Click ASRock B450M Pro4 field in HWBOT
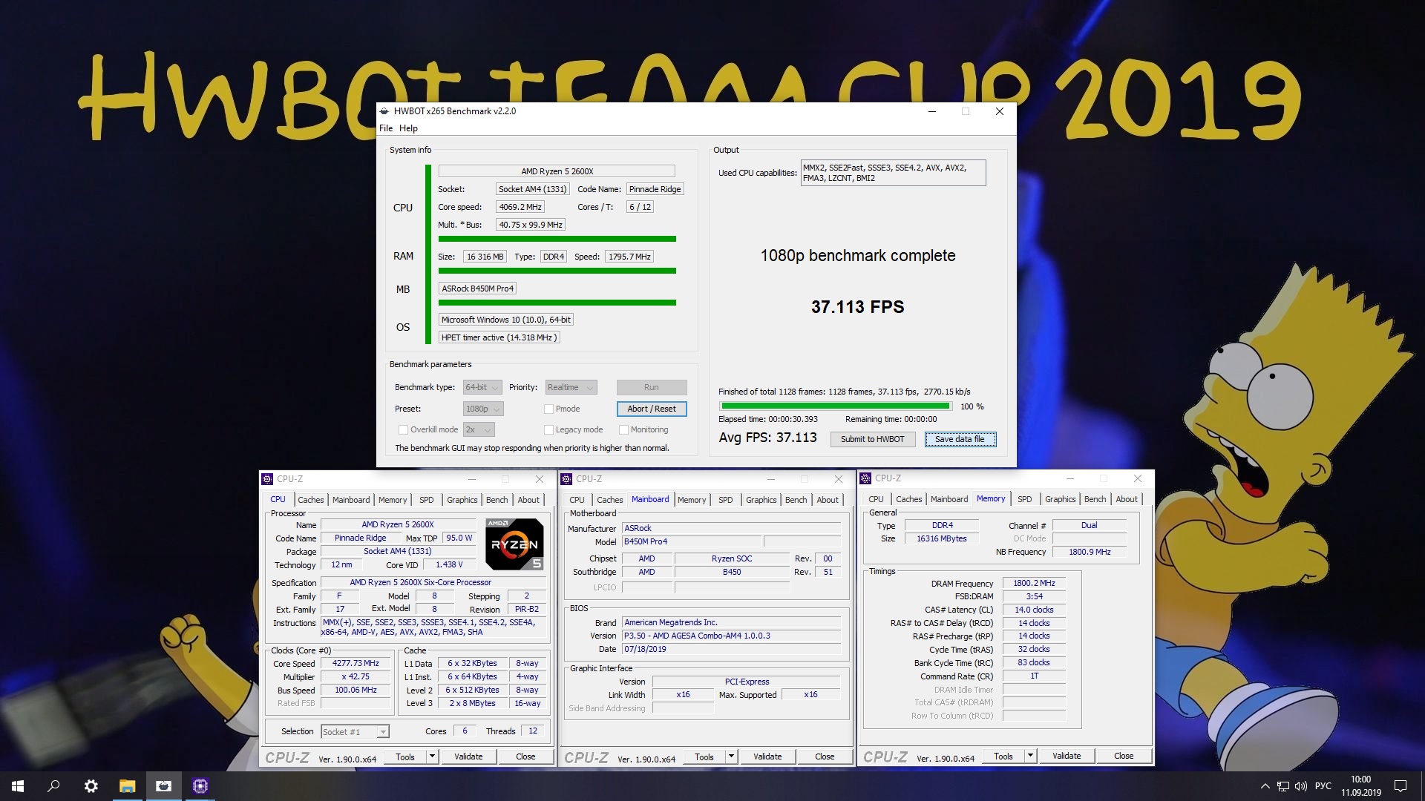Image resolution: width=1425 pixels, height=801 pixels. point(477,289)
